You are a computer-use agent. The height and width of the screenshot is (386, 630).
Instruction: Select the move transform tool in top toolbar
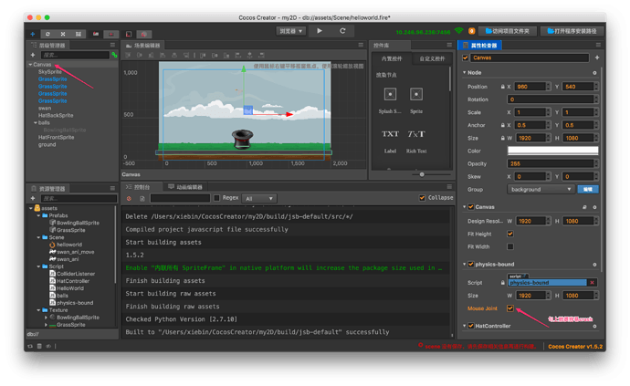coord(33,34)
